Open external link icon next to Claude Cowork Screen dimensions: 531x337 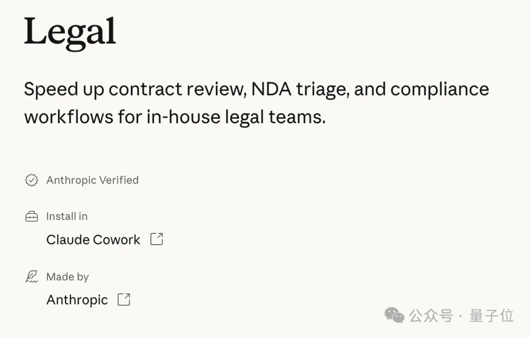tap(156, 239)
